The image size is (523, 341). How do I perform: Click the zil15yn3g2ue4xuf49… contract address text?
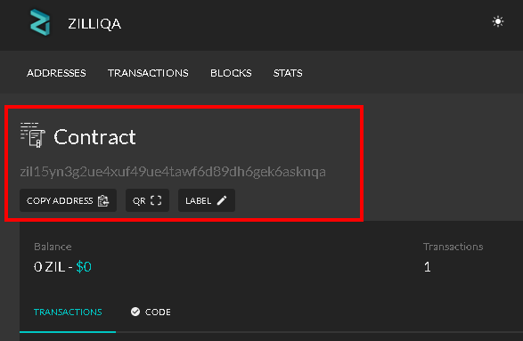click(173, 172)
